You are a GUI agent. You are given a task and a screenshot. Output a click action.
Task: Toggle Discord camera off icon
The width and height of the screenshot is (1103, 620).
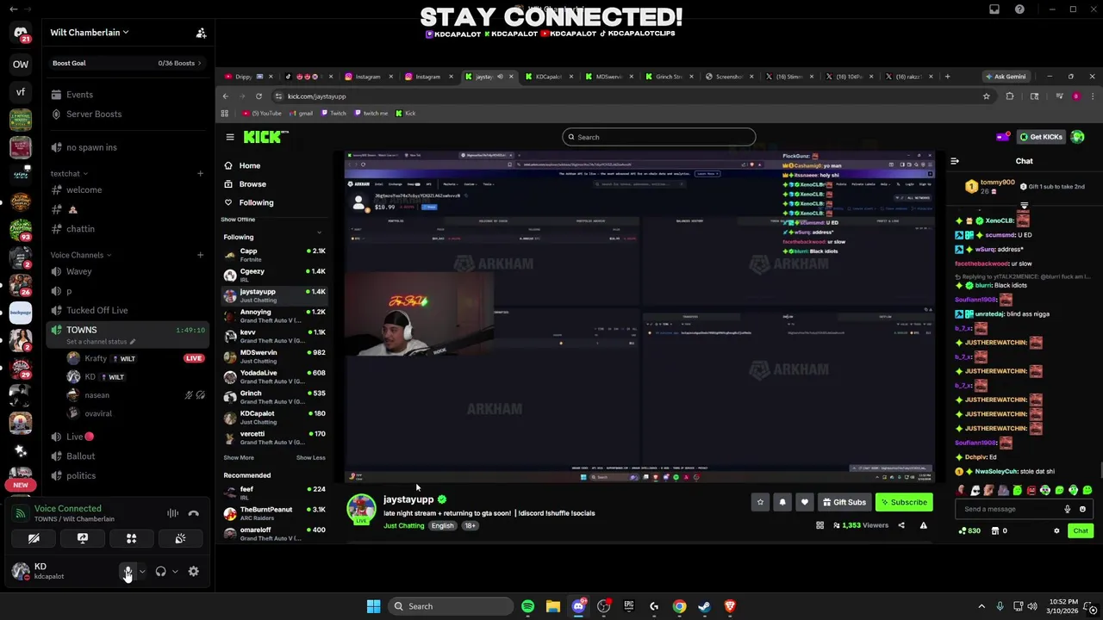(x=34, y=538)
